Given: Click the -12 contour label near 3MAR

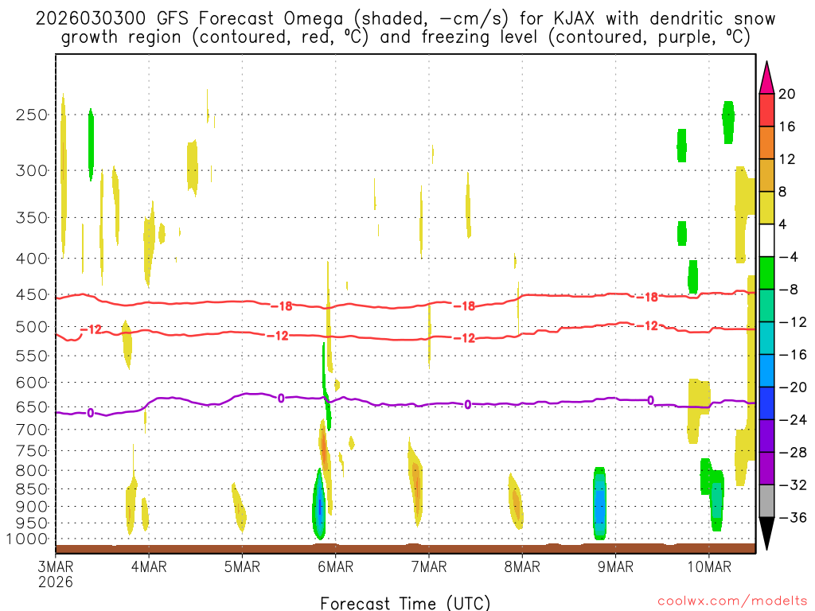Looking at the screenshot, I should point(92,330).
